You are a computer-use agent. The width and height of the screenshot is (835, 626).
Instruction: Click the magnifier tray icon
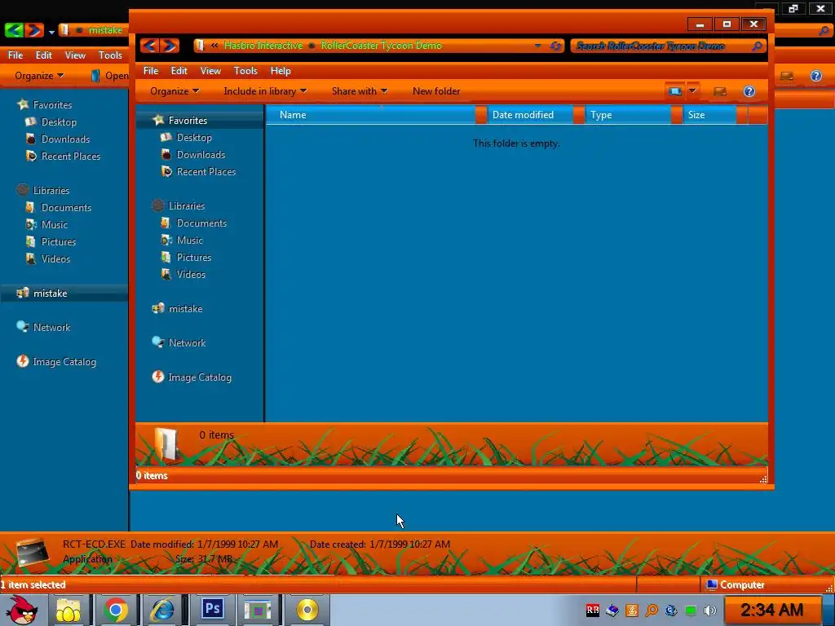tap(652, 611)
